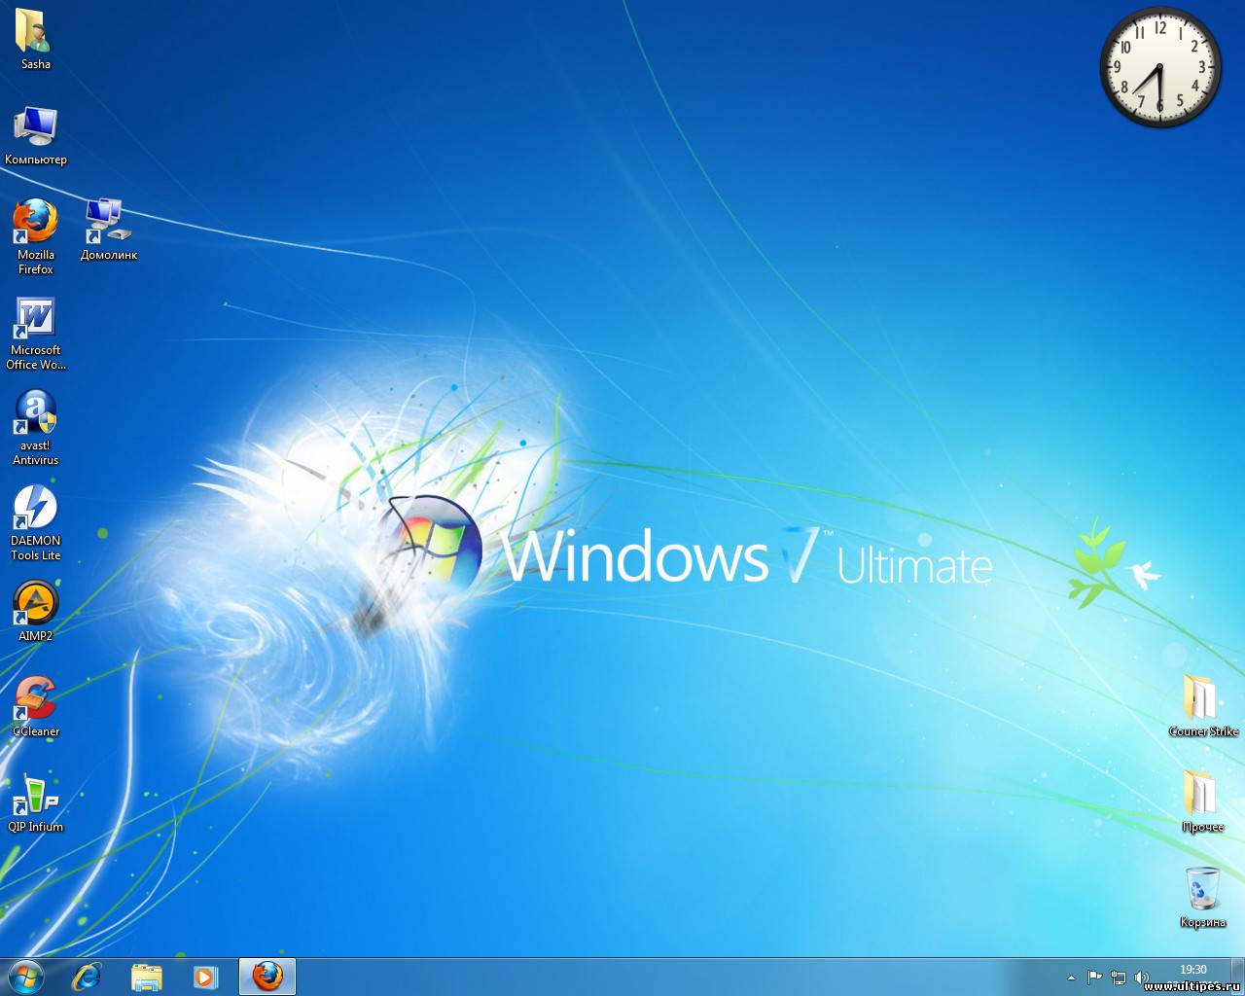Launch Windows Media Player from taskbar
The height and width of the screenshot is (996, 1245).
pos(205,977)
